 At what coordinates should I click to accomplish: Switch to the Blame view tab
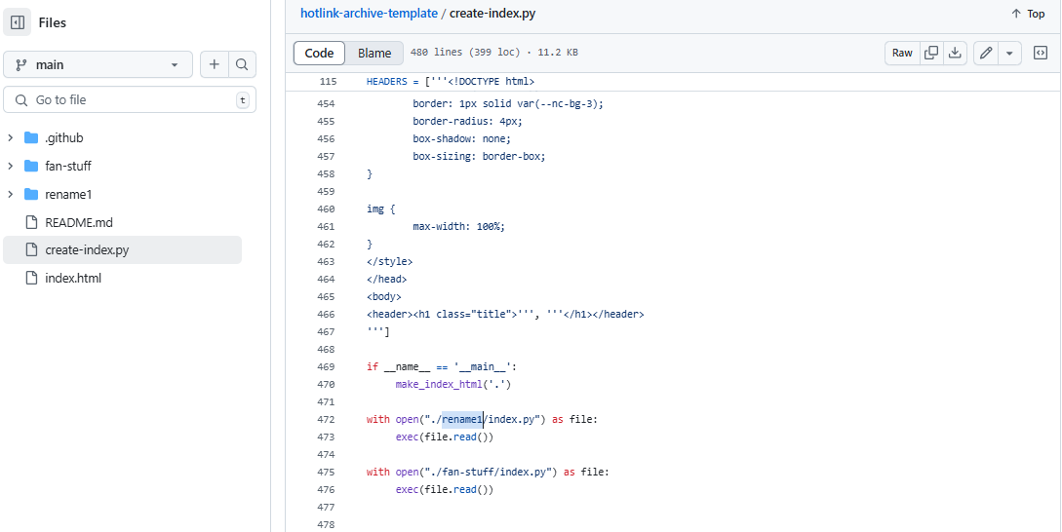374,53
